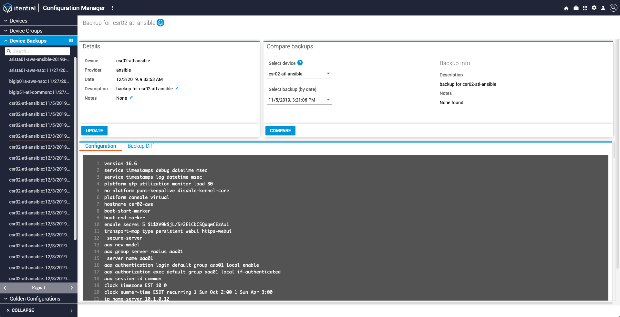The width and height of the screenshot is (620, 317).
Task: Select backup arista01-aws-nso::11/27/20
Action: coord(39,70)
